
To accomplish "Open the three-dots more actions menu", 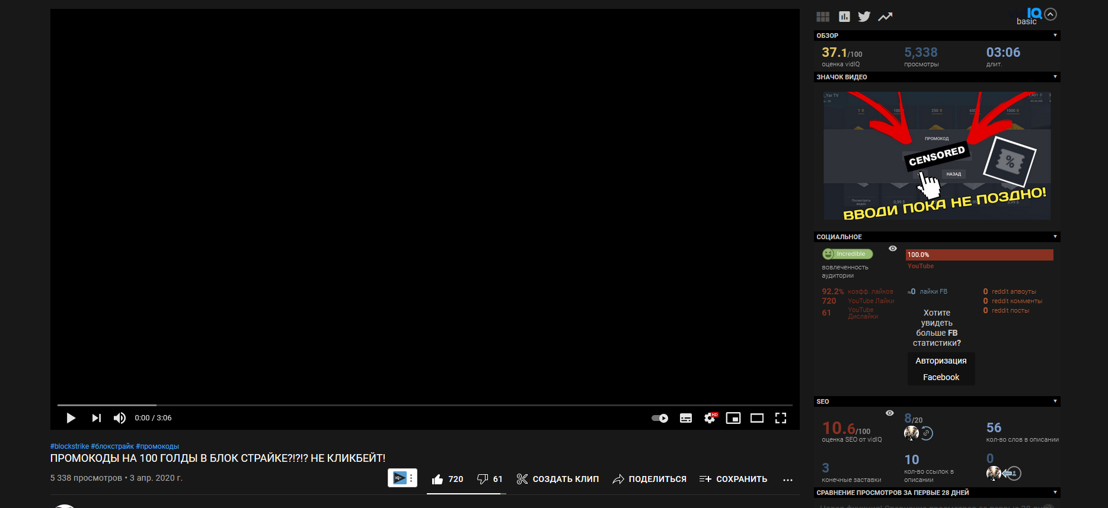I will point(788,480).
